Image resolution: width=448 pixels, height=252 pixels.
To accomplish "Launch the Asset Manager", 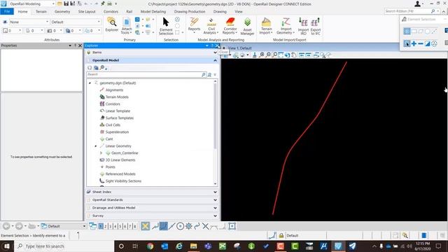I will pos(247,26).
